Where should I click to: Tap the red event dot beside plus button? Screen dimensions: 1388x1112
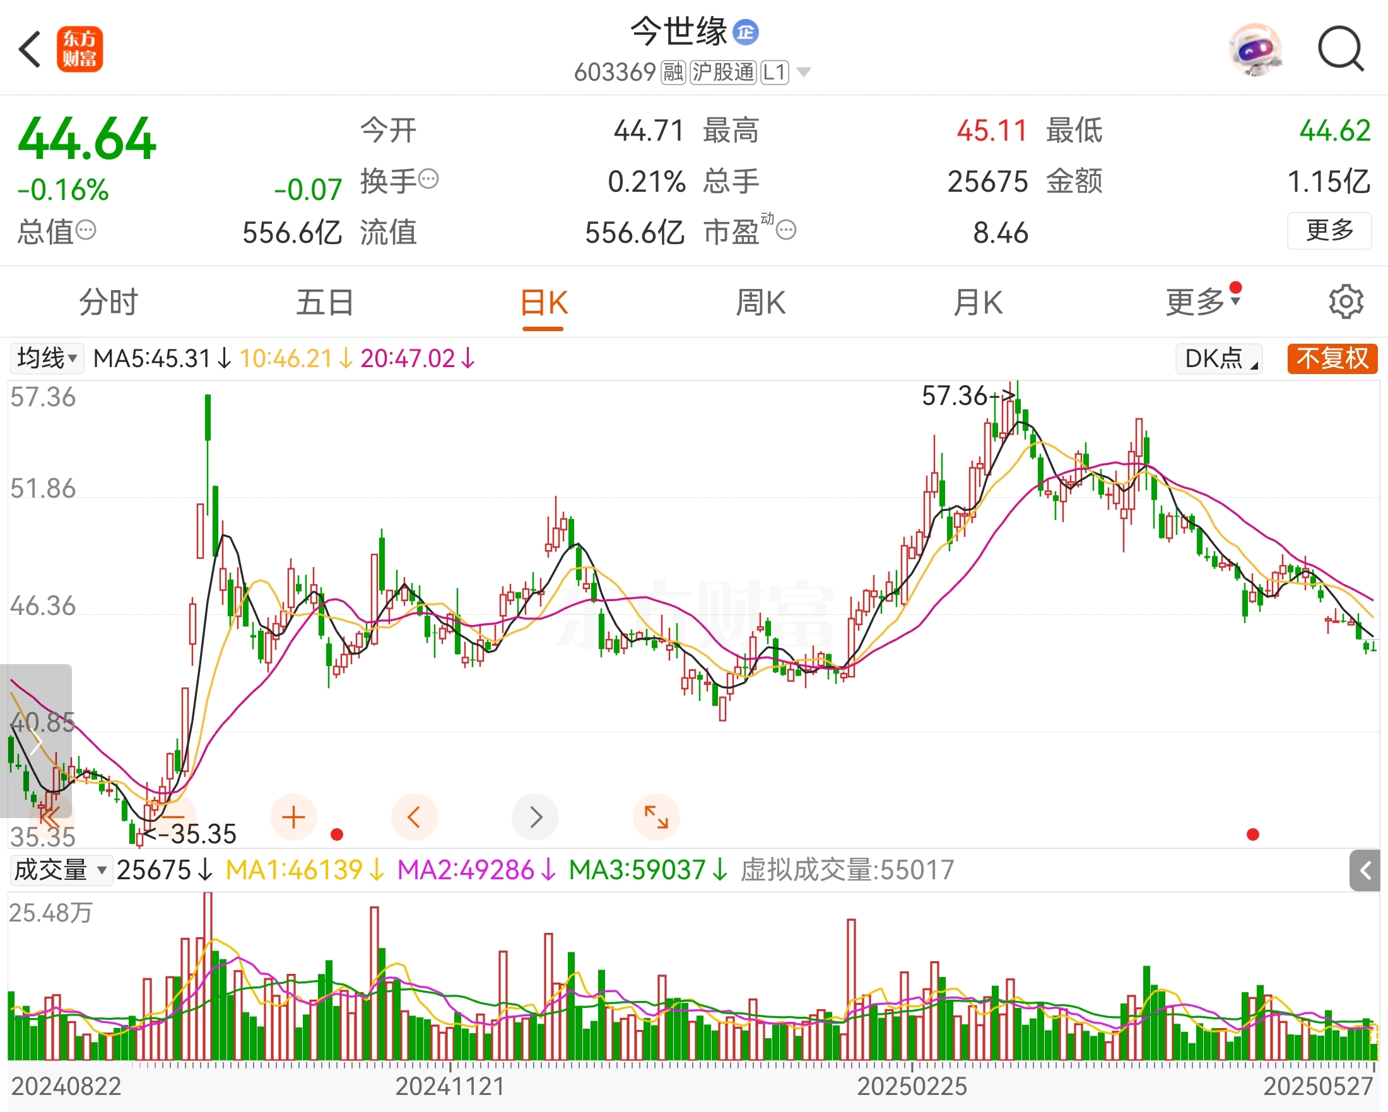click(x=337, y=834)
